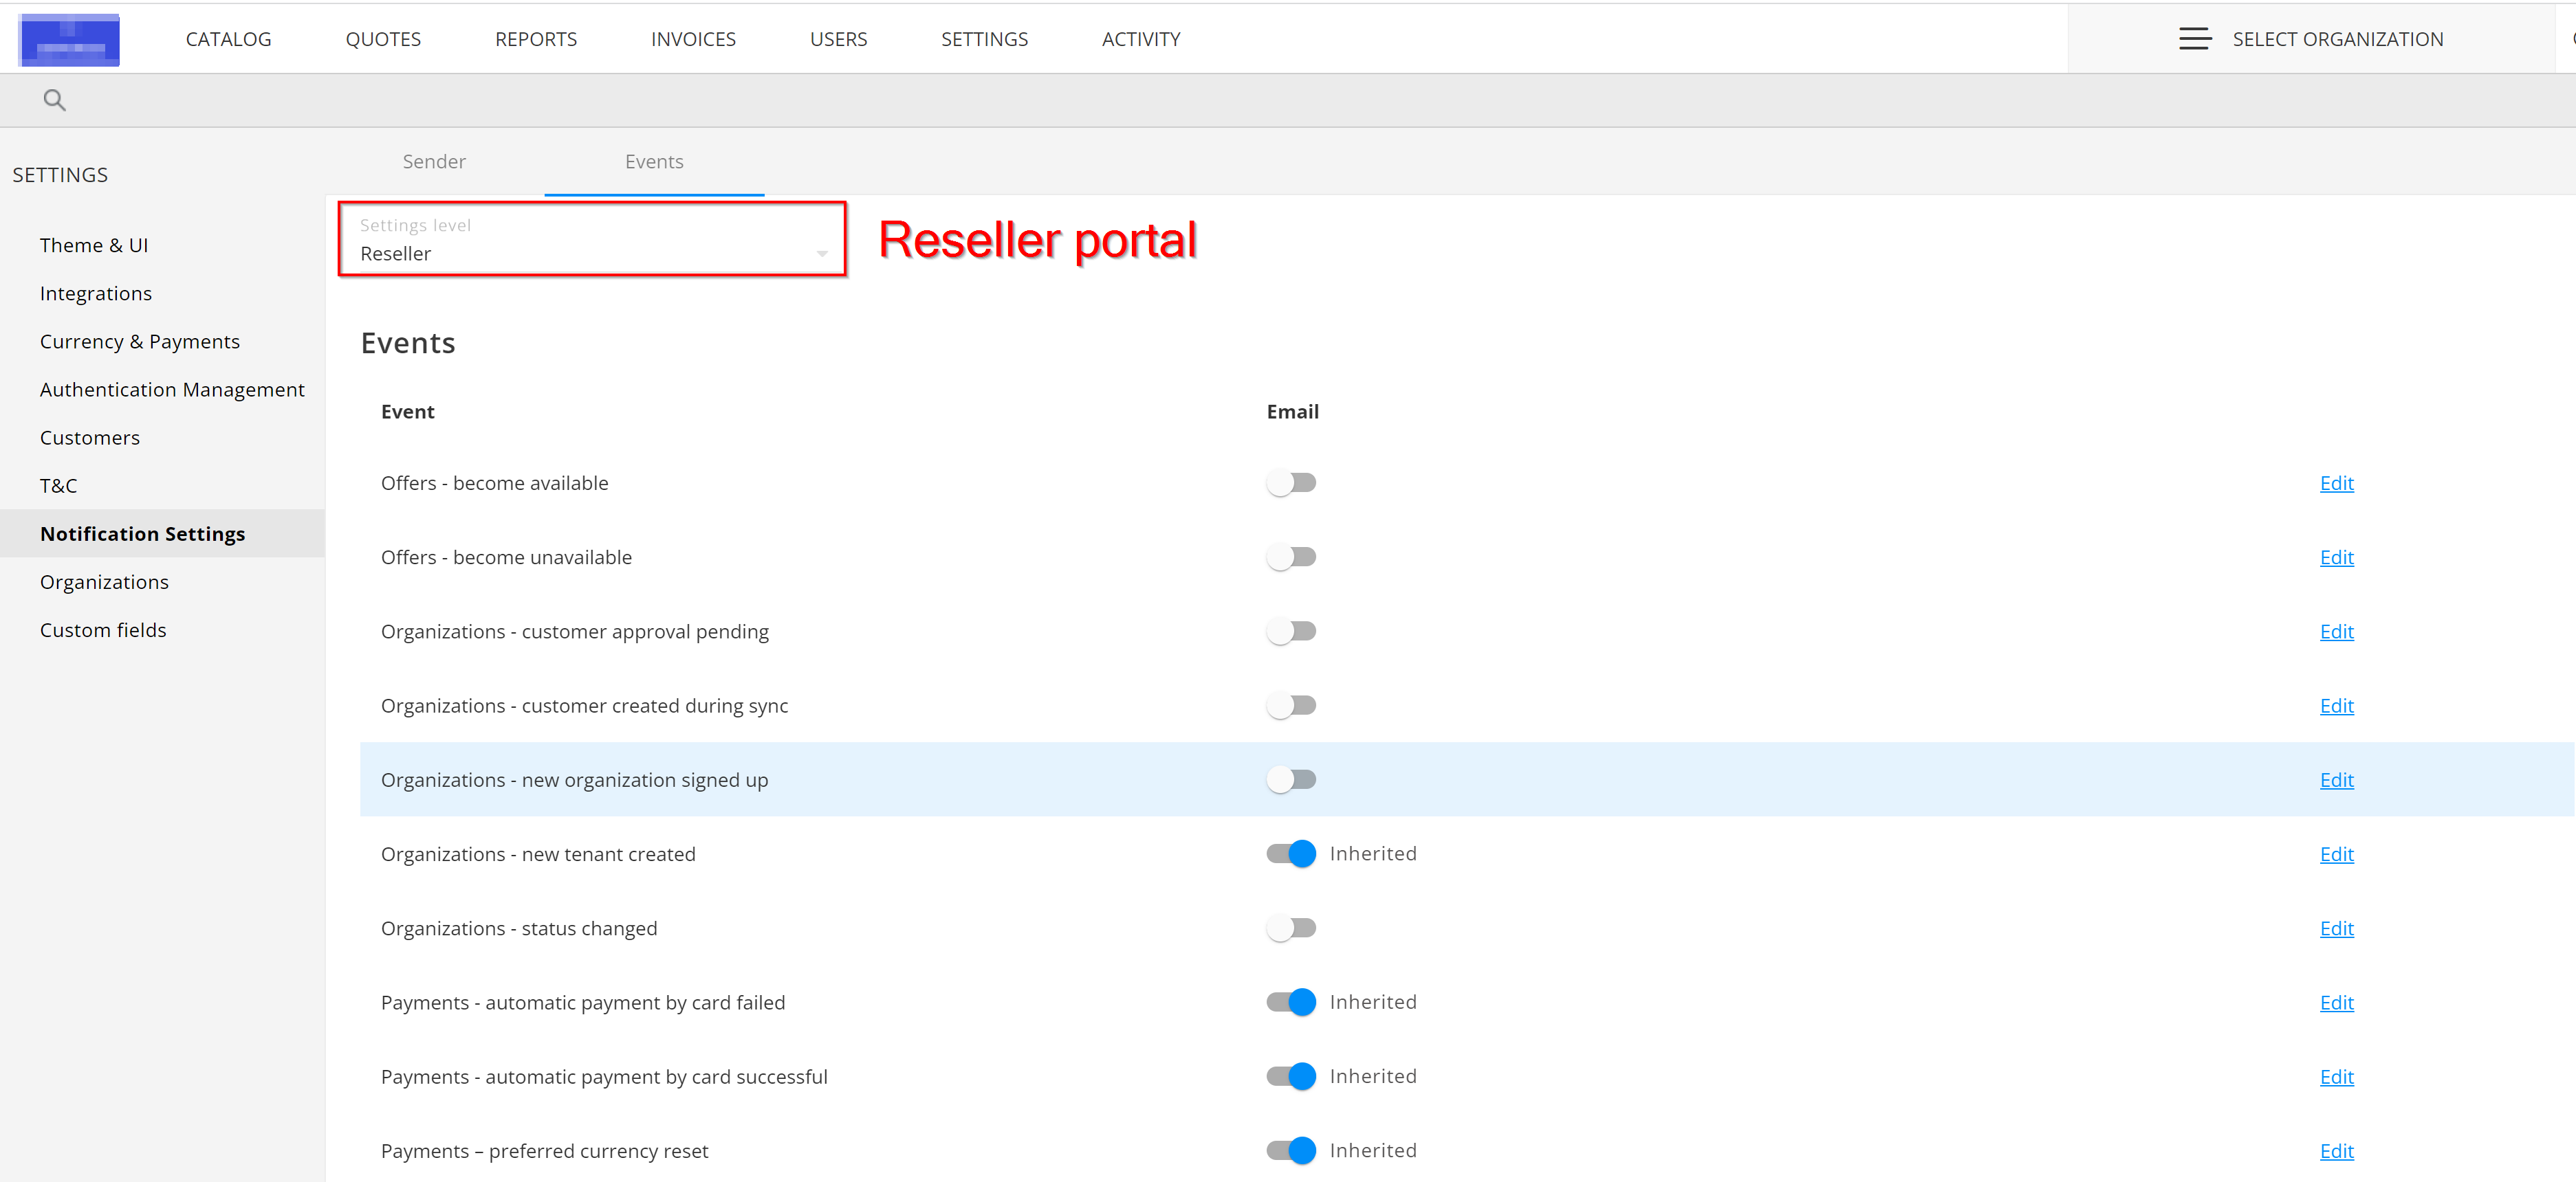The height and width of the screenshot is (1182, 2576).
Task: Click the blue company logo
Action: point(69,40)
